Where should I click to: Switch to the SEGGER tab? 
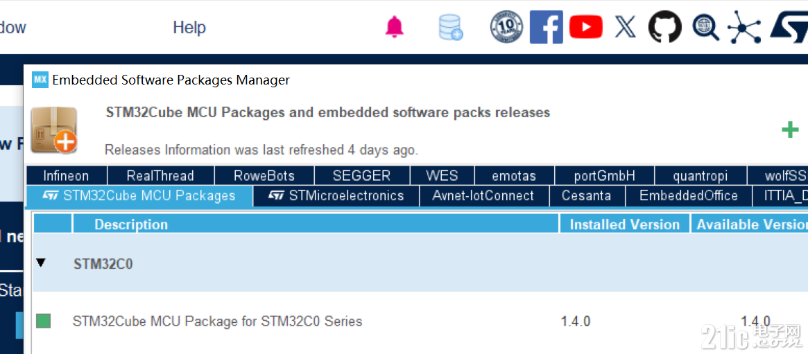(362, 175)
